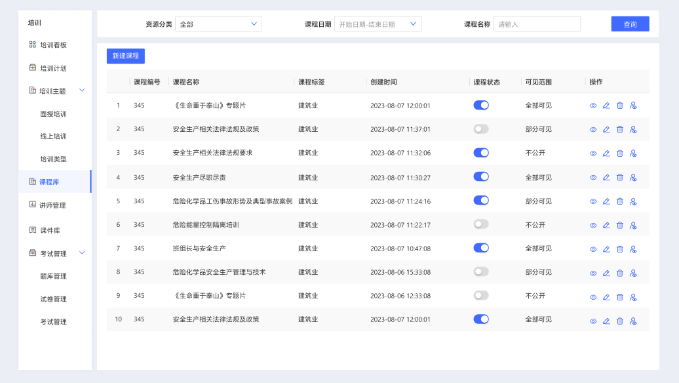Click the assign-user icon on the last table row
This screenshot has width=679, height=383.
(632, 320)
